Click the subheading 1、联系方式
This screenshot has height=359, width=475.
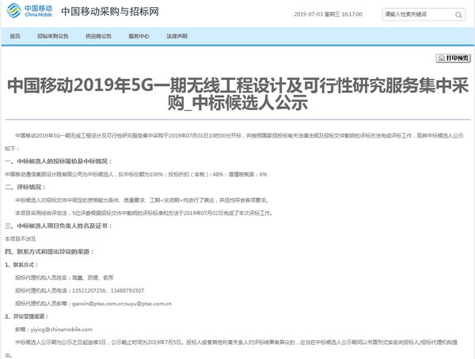[21, 265]
